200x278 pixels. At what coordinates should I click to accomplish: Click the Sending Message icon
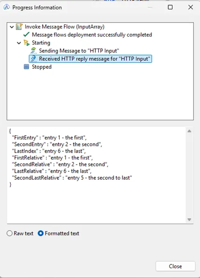(x=33, y=51)
